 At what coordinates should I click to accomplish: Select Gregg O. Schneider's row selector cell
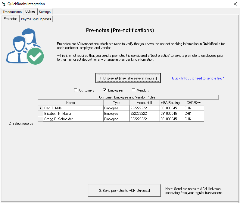pyautogui.click(x=40, y=119)
